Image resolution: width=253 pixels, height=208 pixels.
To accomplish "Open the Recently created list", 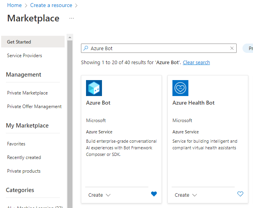I will pyautogui.click(x=24, y=157).
